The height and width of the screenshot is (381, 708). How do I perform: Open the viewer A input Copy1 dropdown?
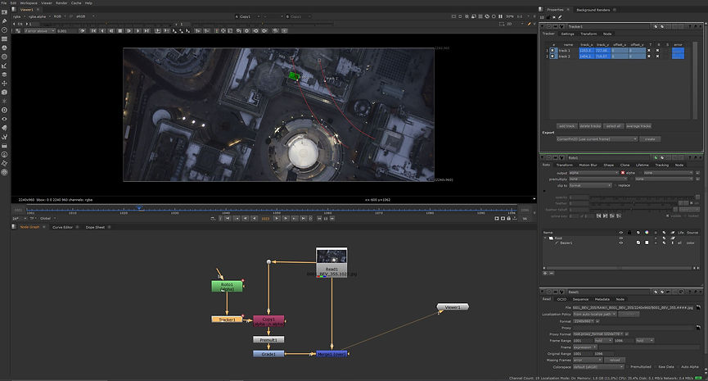(247, 16)
